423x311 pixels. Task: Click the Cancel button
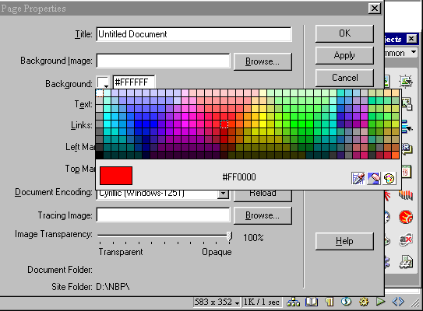(344, 78)
